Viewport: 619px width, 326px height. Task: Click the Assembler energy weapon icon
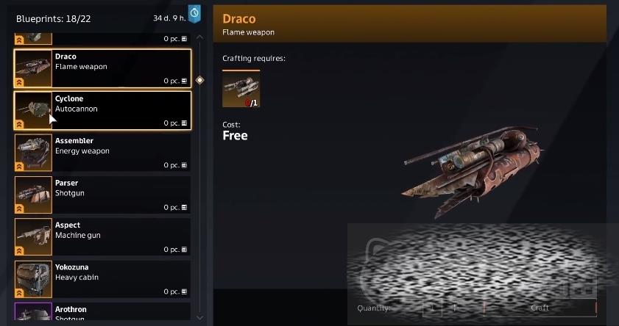[x=33, y=153]
